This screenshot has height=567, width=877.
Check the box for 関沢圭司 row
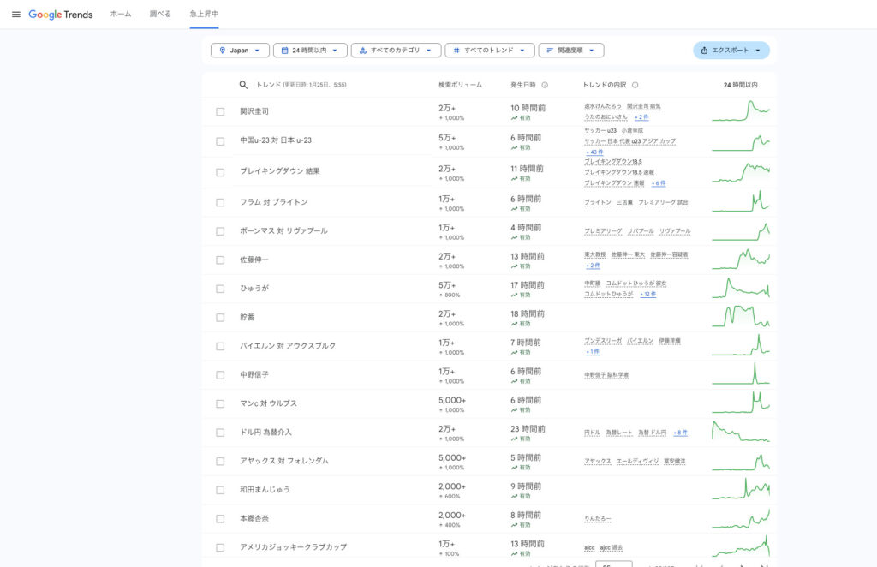coord(220,111)
